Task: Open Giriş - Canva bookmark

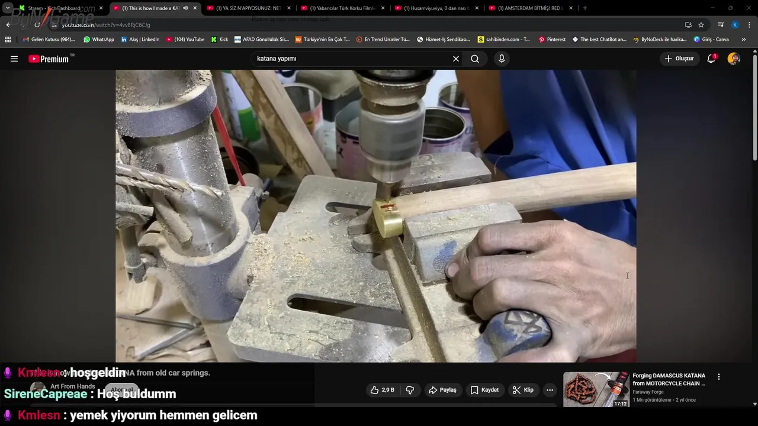Action: point(711,40)
